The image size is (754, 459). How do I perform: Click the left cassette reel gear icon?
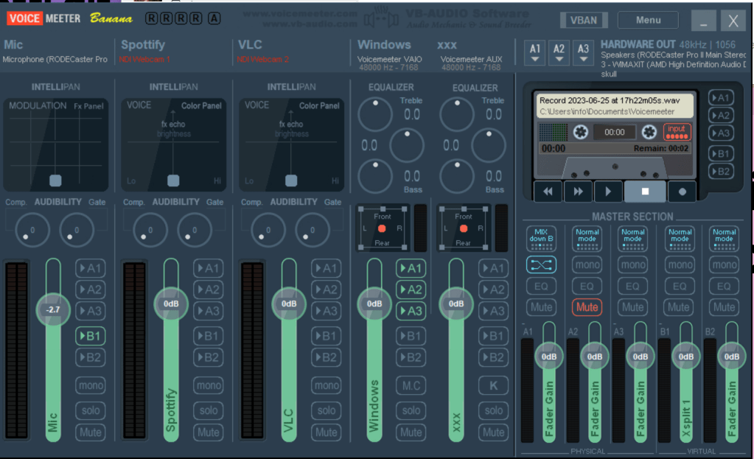(x=580, y=132)
